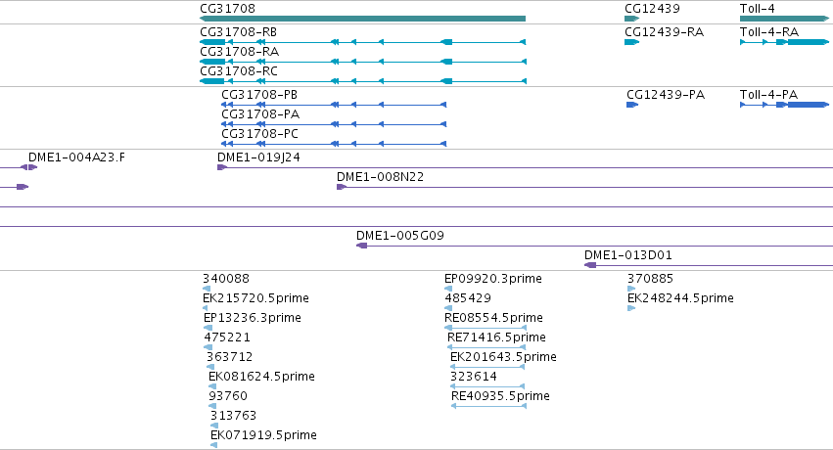Click the CG31708 gene bar
Image resolution: width=833 pixels, height=450 pixels.
[362, 19]
